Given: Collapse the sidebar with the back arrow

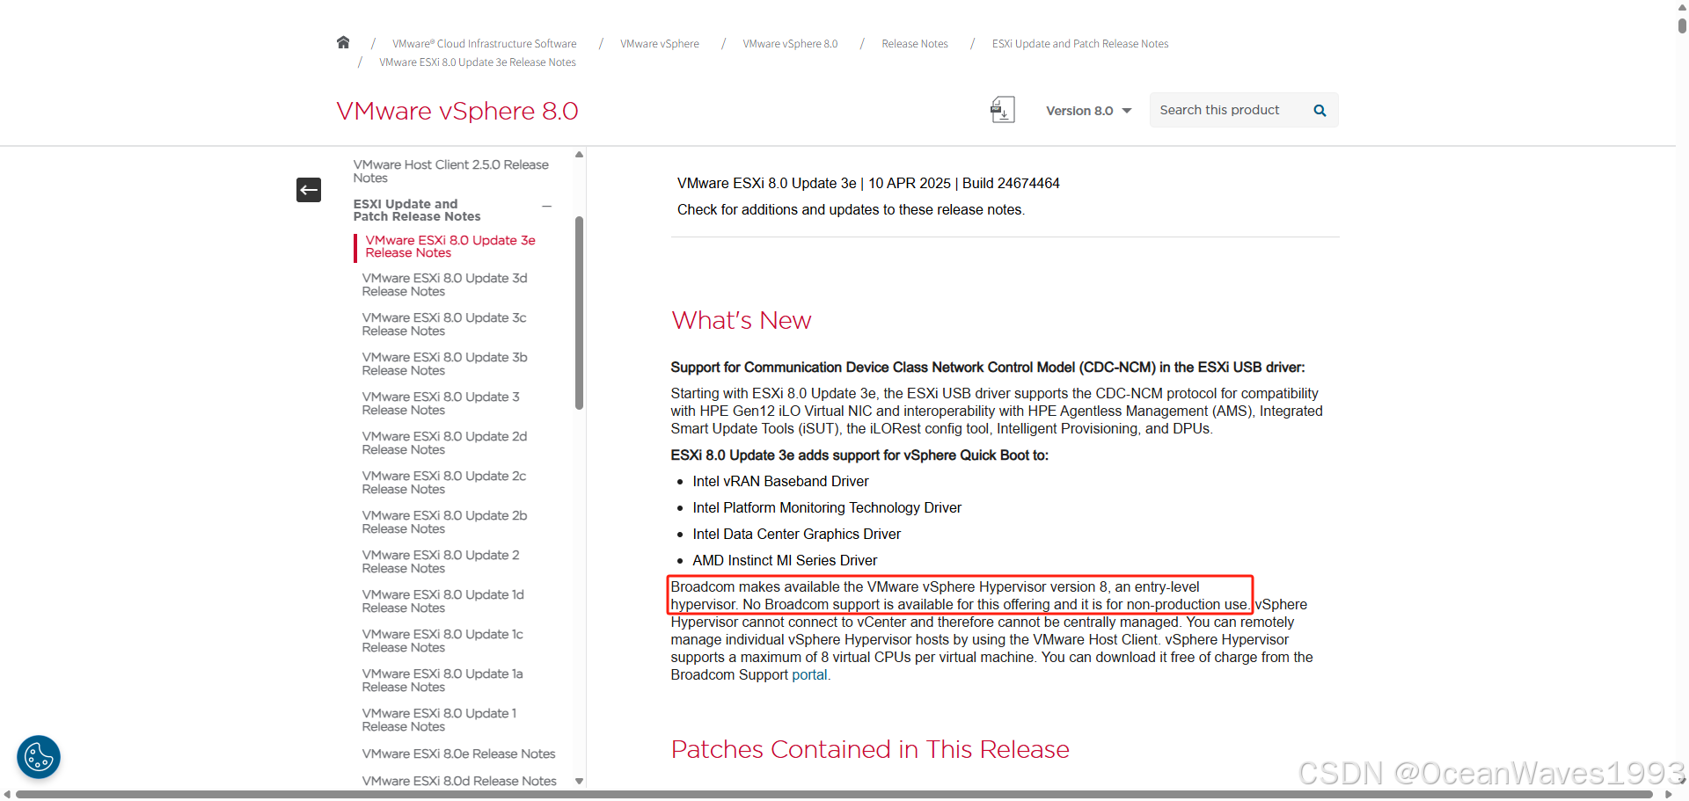Looking at the screenshot, I should [309, 190].
